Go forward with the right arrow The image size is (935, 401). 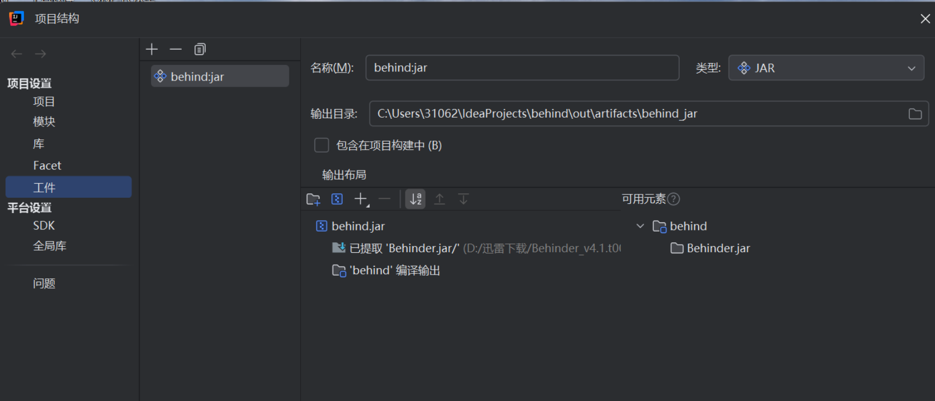pyautogui.click(x=40, y=54)
